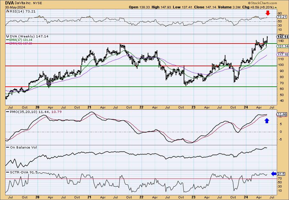Screen dimensions: 289x200
Task: Click the 140 price axis label
Action: [x=280, y=41]
